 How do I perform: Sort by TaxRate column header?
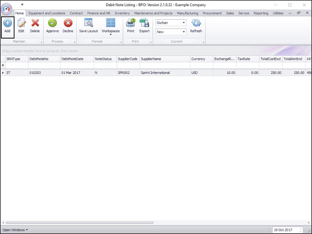coord(248,59)
